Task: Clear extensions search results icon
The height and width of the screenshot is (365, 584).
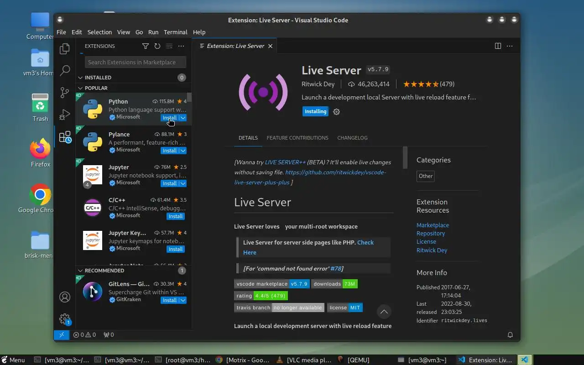Action: (x=169, y=46)
